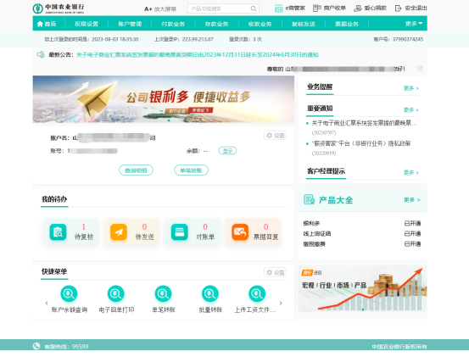Open the 薪资管家 privacy policy notice

pyautogui.click(x=361, y=143)
